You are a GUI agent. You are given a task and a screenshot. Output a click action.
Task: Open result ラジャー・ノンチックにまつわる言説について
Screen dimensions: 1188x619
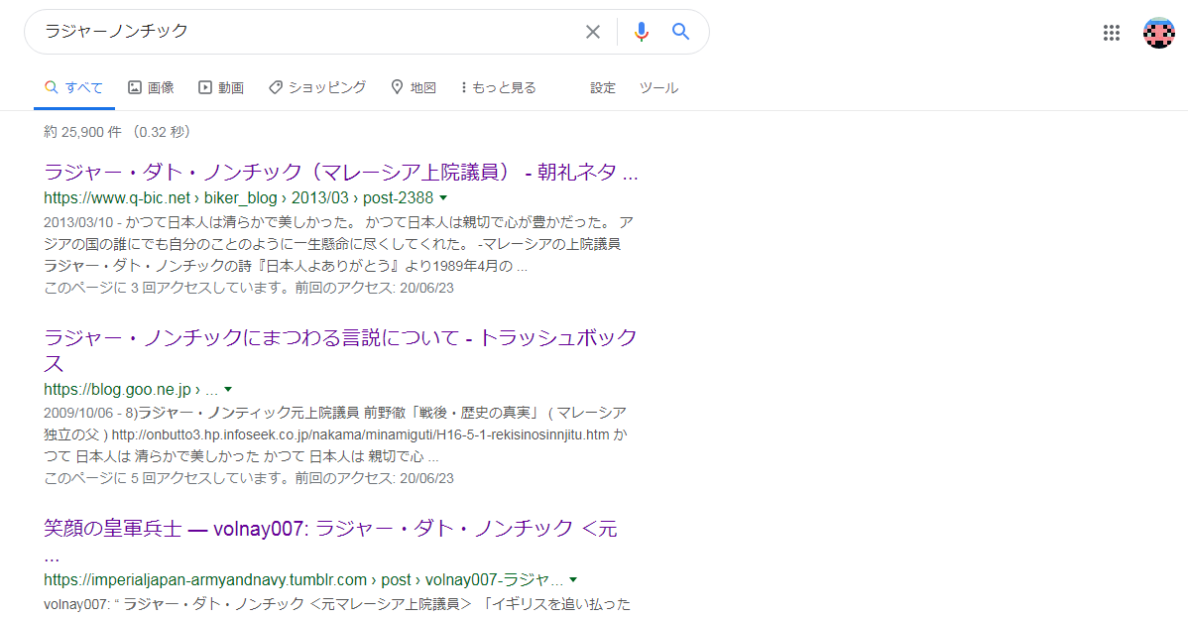[x=341, y=350]
